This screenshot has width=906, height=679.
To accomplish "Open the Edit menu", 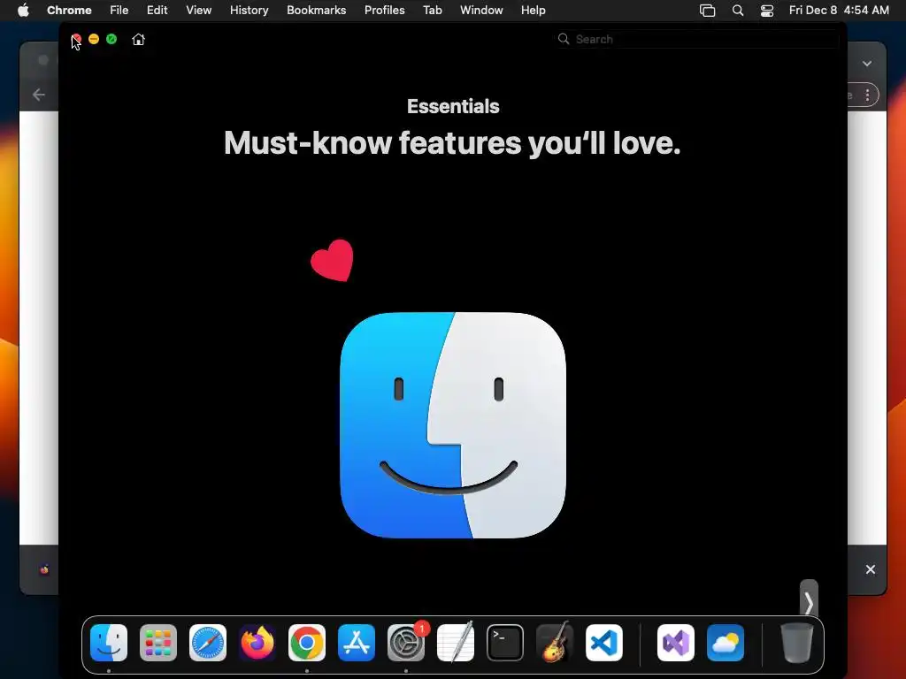I will click(157, 11).
